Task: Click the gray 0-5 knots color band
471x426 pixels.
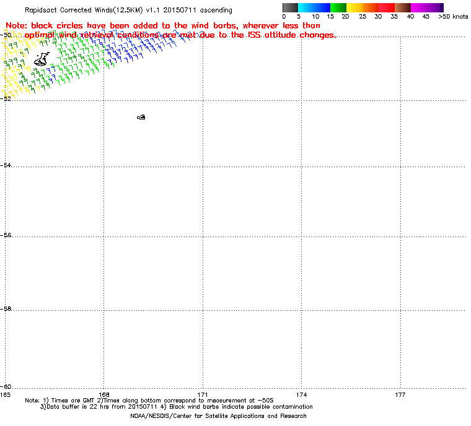Action: click(290, 7)
